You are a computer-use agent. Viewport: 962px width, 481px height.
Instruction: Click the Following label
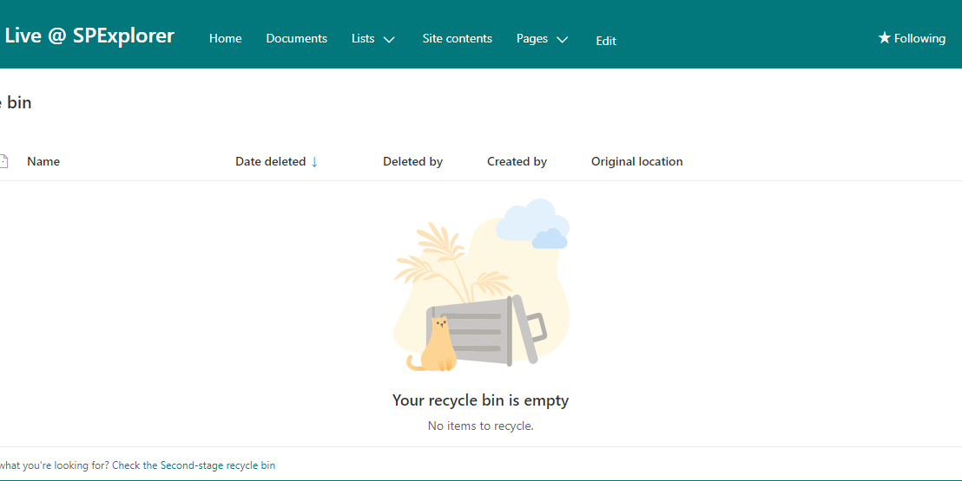(919, 38)
